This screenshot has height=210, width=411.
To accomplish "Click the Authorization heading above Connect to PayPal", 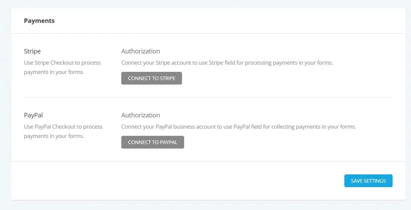I will coord(140,115).
